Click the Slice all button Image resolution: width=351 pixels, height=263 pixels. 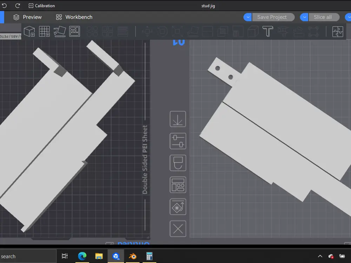324,17
